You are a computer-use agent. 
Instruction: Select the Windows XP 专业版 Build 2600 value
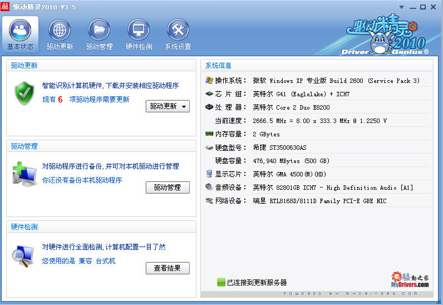point(336,81)
